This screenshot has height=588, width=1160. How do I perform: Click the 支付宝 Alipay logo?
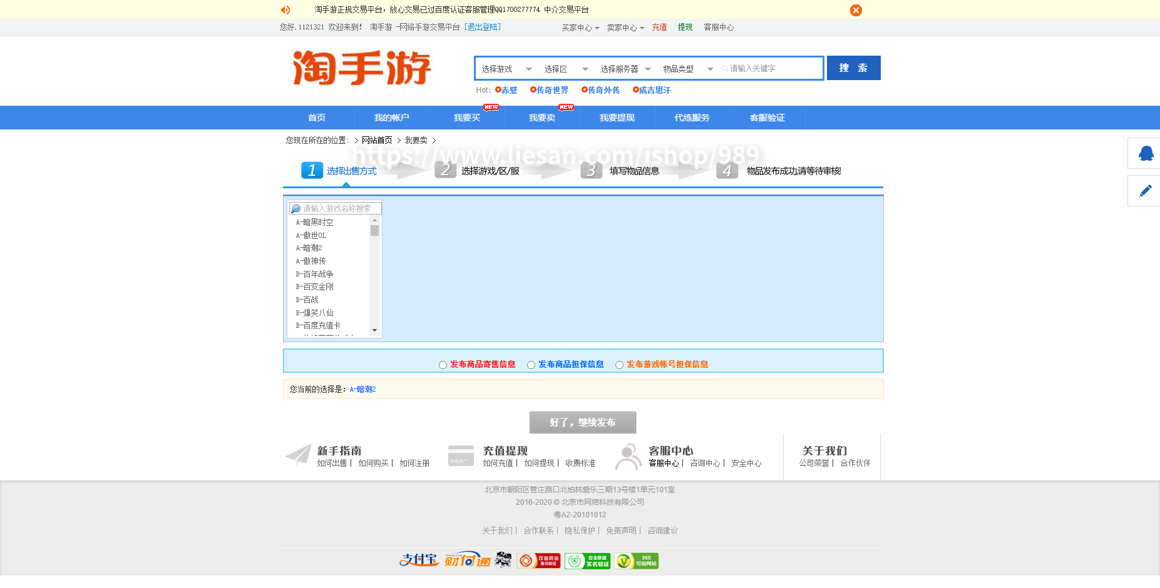[419, 560]
